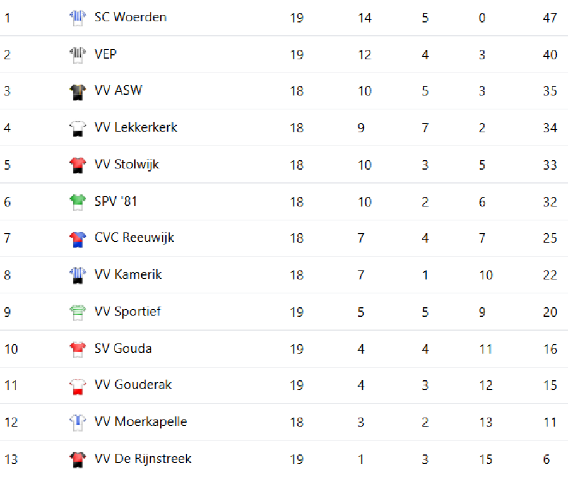Click the VV Kamerik jersey icon
The width and height of the screenshot is (568, 482).
click(77, 275)
